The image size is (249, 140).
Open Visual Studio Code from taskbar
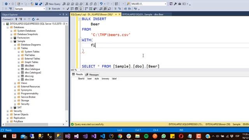point(102,136)
